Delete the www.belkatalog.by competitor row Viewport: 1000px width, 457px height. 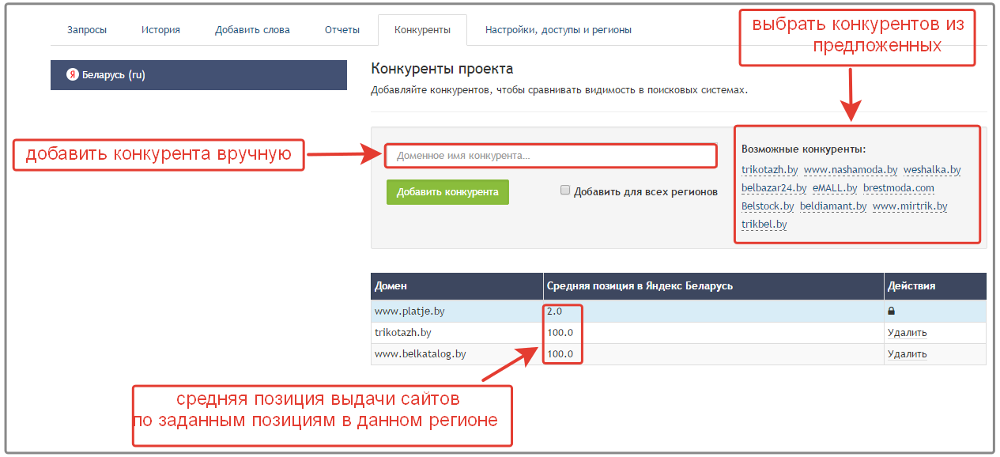pyautogui.click(x=907, y=354)
